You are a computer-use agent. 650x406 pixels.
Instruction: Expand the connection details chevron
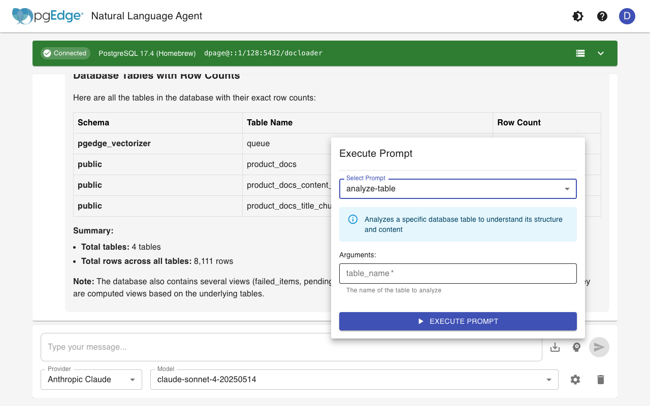click(601, 53)
